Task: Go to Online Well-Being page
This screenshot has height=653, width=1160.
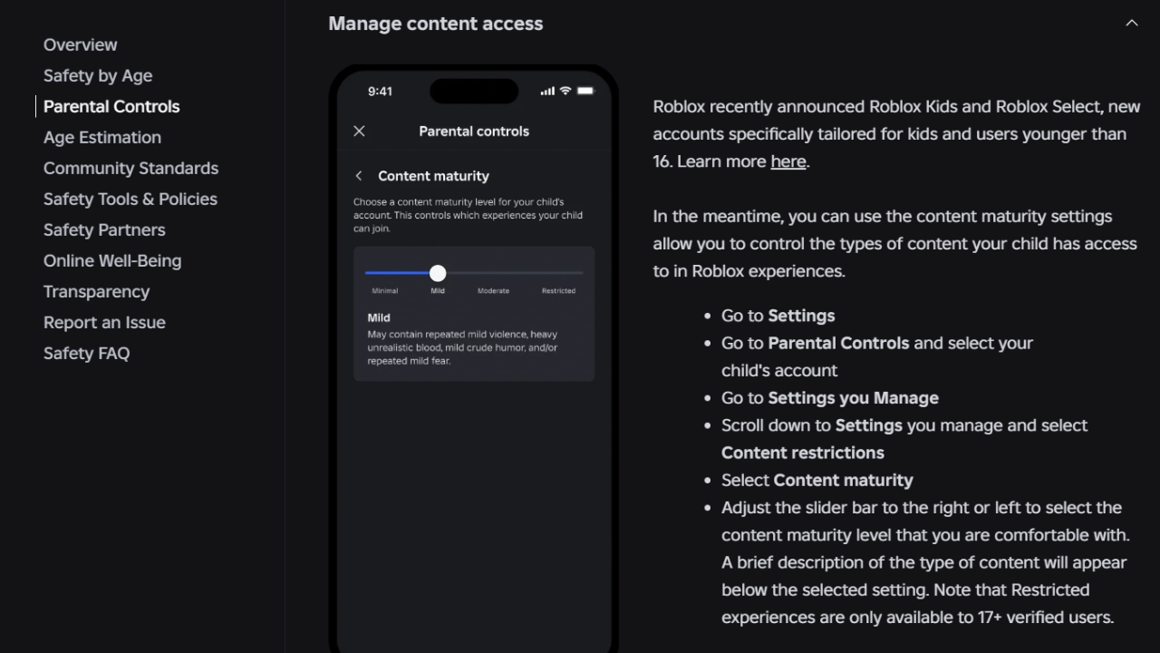Action: pyautogui.click(x=112, y=260)
